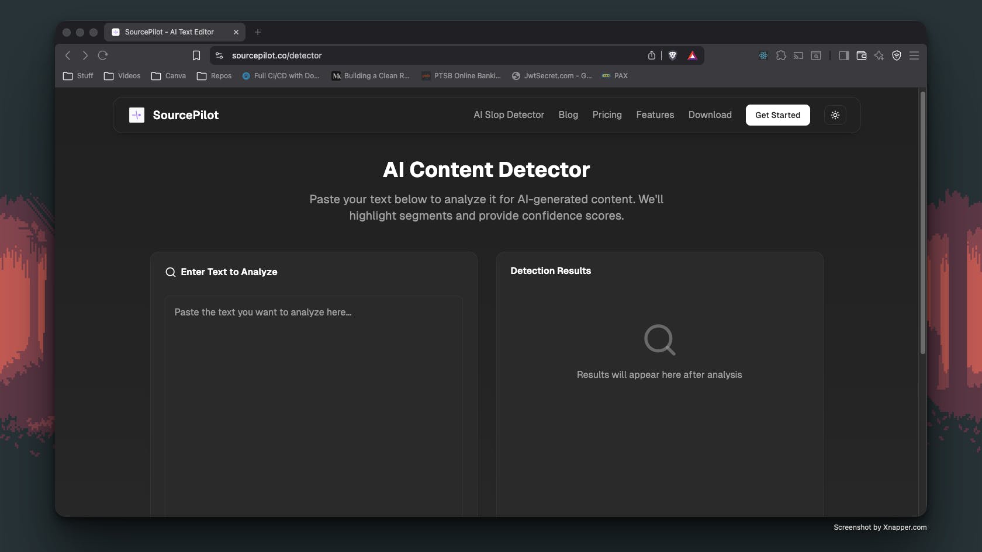
Task: Focus the text analysis textarea
Action: pyautogui.click(x=313, y=406)
